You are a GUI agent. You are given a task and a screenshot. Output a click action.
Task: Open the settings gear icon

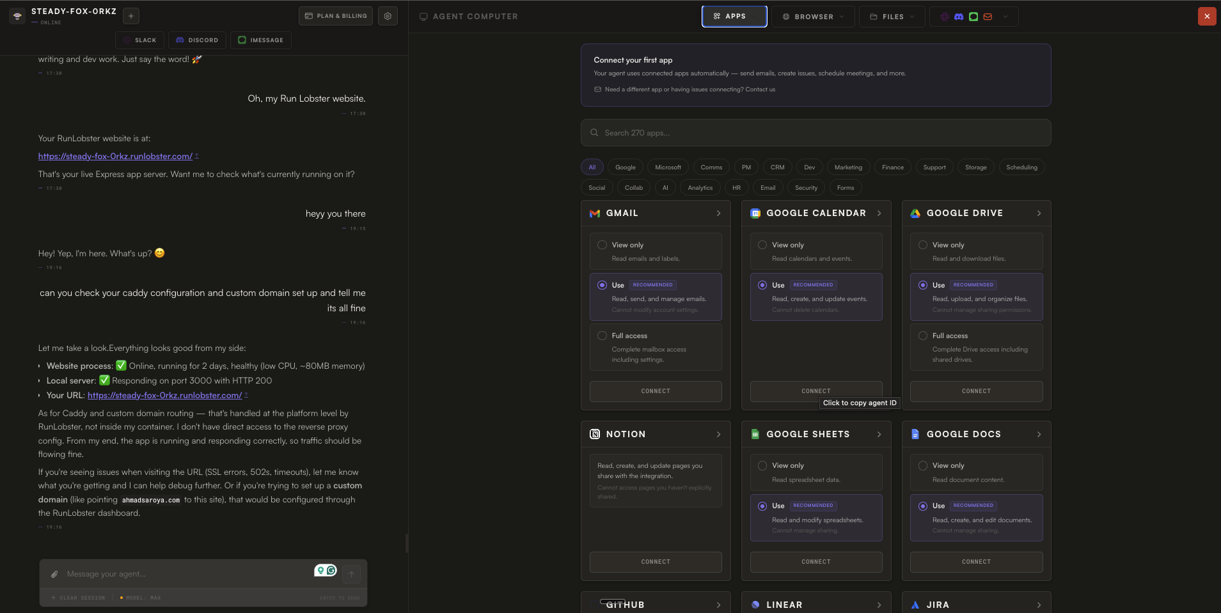388,16
